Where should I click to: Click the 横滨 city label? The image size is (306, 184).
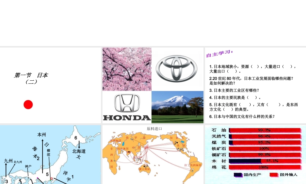pos(48,152)
